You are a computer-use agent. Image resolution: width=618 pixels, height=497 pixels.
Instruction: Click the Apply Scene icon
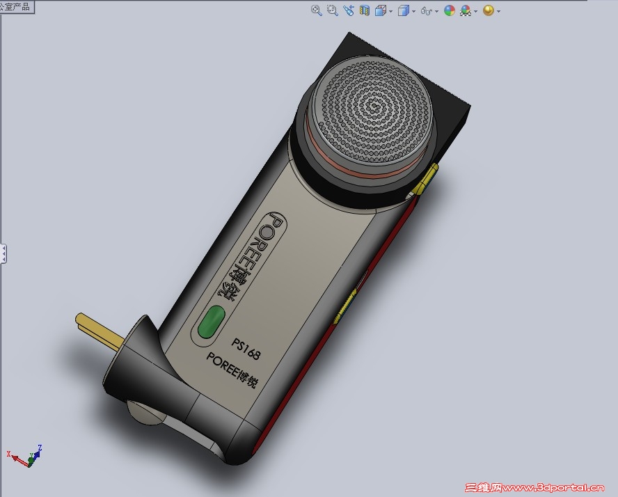(466, 10)
